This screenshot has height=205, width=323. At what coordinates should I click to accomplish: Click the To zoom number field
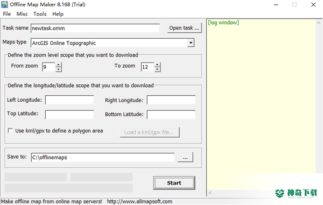(148, 67)
